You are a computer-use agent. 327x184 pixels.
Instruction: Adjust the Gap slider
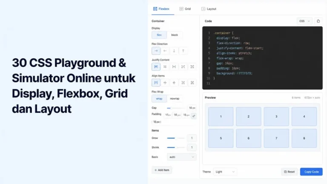pyautogui.click(x=176, y=108)
